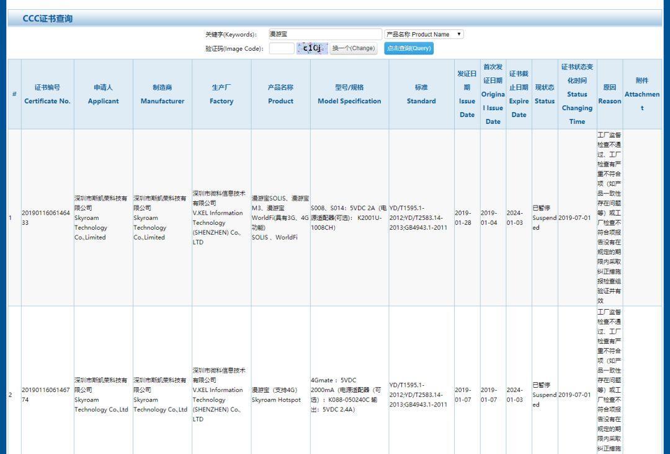This screenshot has width=670, height=454.
Task: Click the Manufacturer column header
Action: (162, 94)
